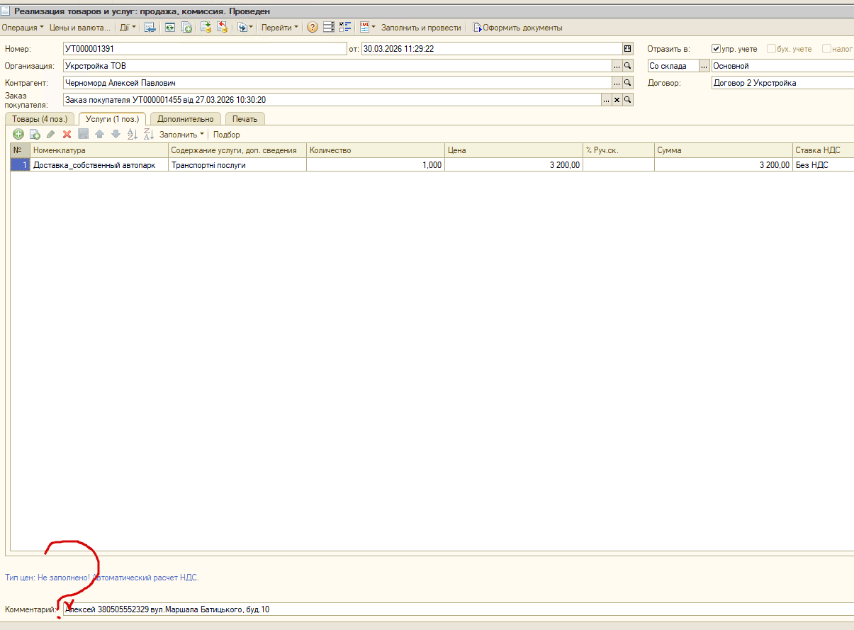Toggle the бух. учете checkbox
Image resolution: width=854 pixels, height=630 pixels.
(772, 49)
